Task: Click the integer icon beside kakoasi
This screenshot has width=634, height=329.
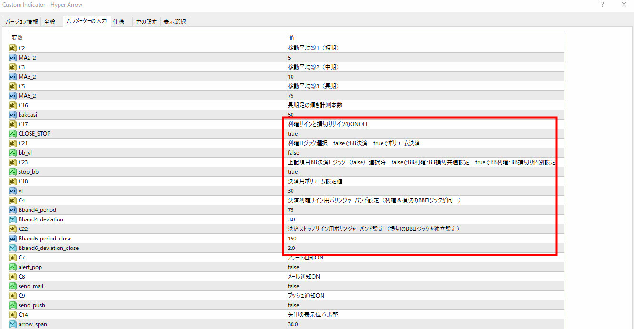Action: click(13, 114)
